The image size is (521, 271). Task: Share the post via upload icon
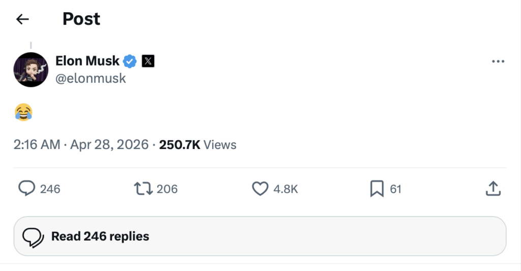pos(493,189)
